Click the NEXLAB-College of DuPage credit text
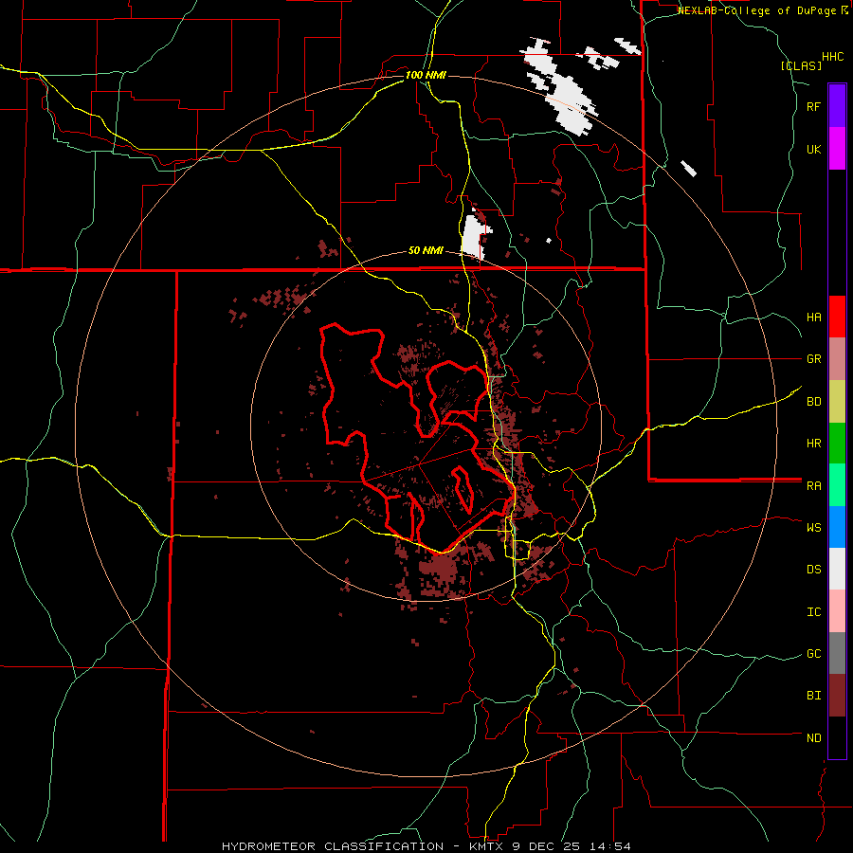Screen dimensions: 853x853 [757, 10]
